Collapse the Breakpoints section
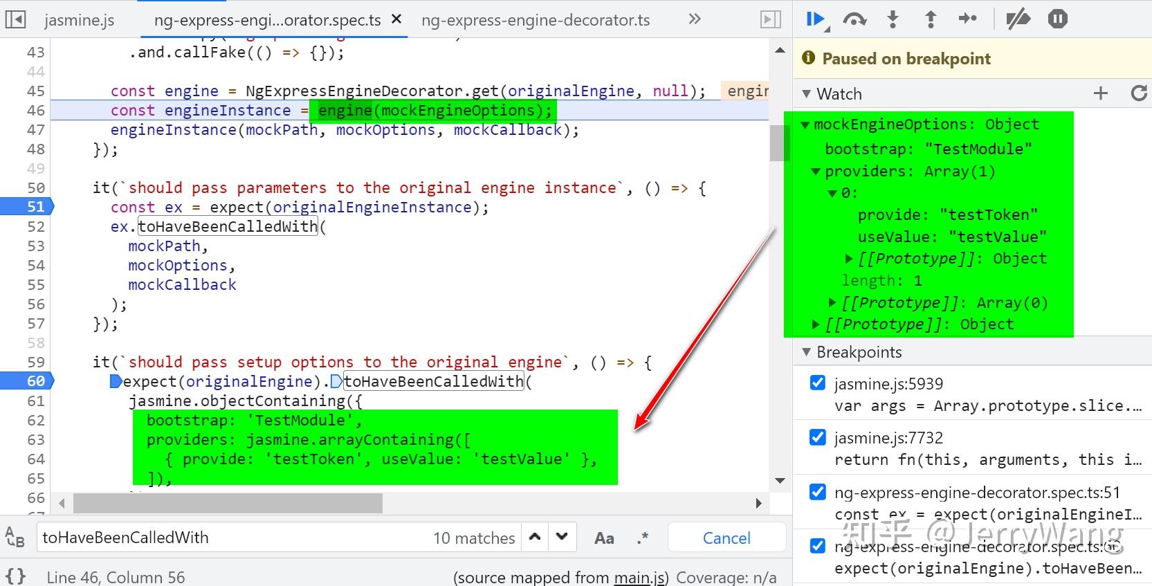The width and height of the screenshot is (1152, 586). (x=807, y=351)
